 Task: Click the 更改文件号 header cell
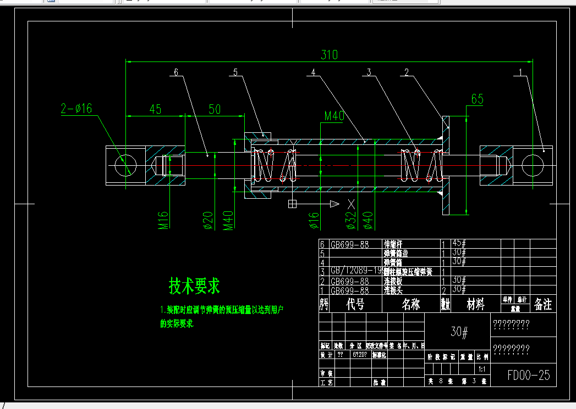click(x=377, y=346)
